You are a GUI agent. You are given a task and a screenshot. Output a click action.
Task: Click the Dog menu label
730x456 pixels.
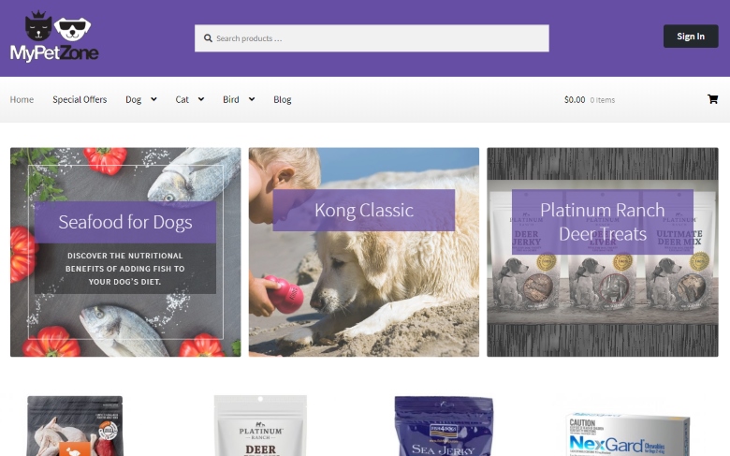[133, 99]
